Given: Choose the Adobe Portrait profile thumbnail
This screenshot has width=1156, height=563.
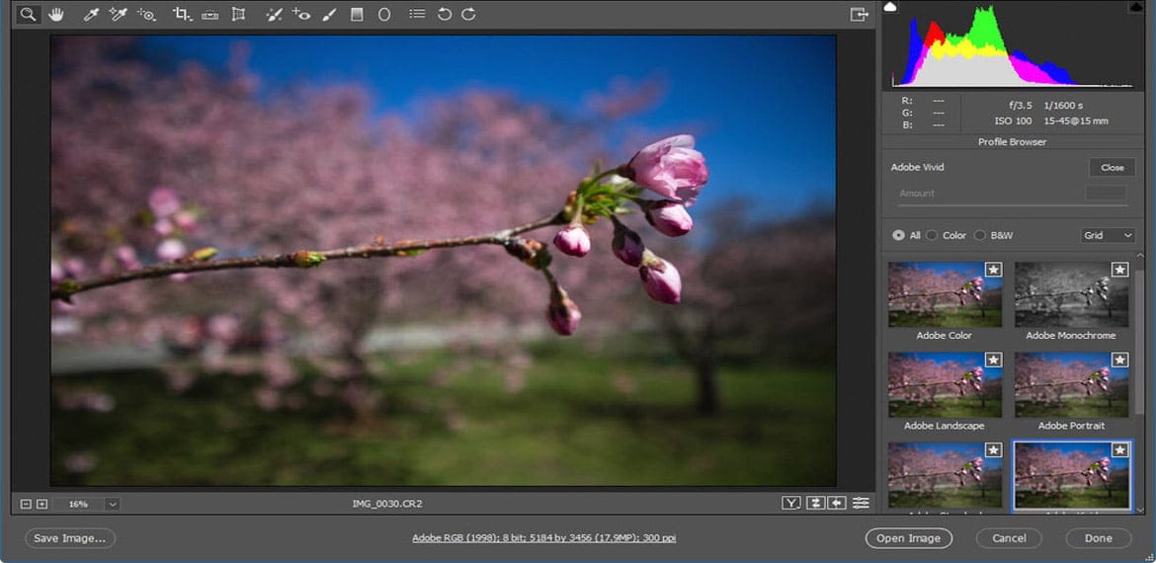Looking at the screenshot, I should point(1071,384).
